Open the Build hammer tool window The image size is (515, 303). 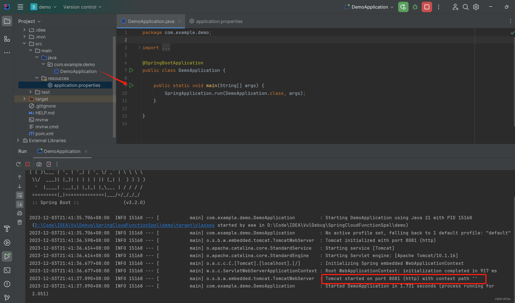tap(7, 229)
